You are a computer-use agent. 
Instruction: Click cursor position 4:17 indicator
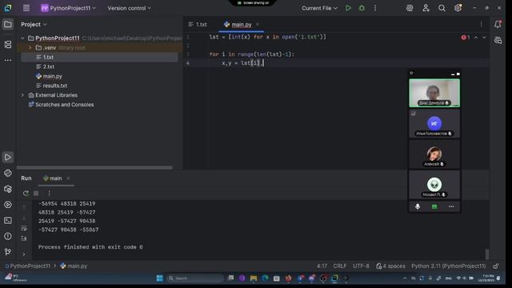[322, 266]
